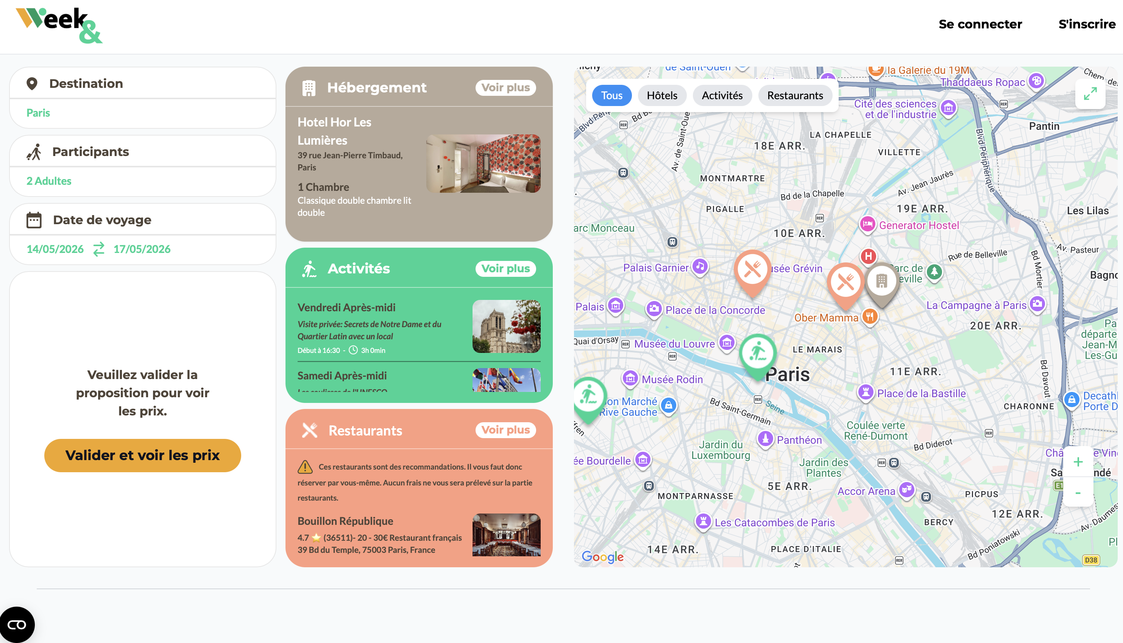Click the Les Catacombes de Paris pin
Image resolution: width=1123 pixels, height=643 pixels.
[703, 521]
